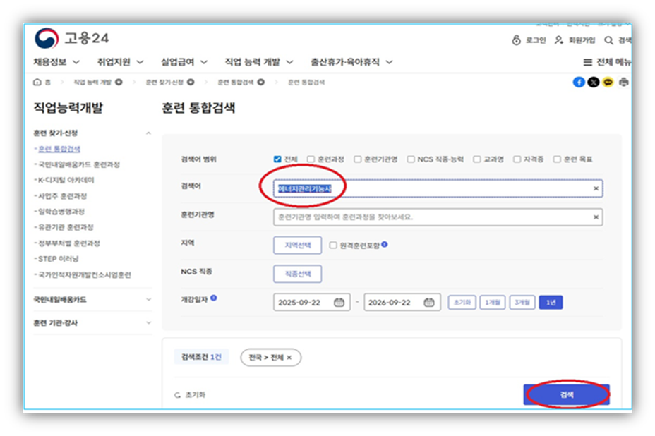655x436 pixels.
Task: Click the print page icon
Action: tap(623, 83)
